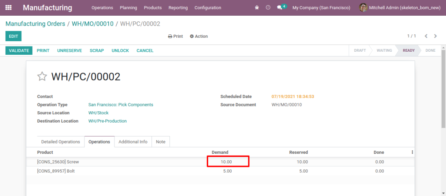This screenshot has height=196, width=446.
Task: Open the column options kebab icon
Action: click(x=412, y=153)
